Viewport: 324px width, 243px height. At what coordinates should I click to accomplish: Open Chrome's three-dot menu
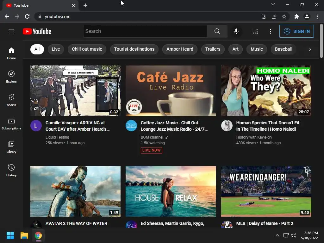(317, 16)
